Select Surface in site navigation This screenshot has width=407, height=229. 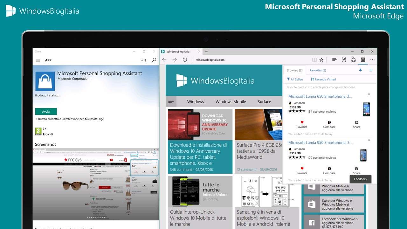pos(264,102)
